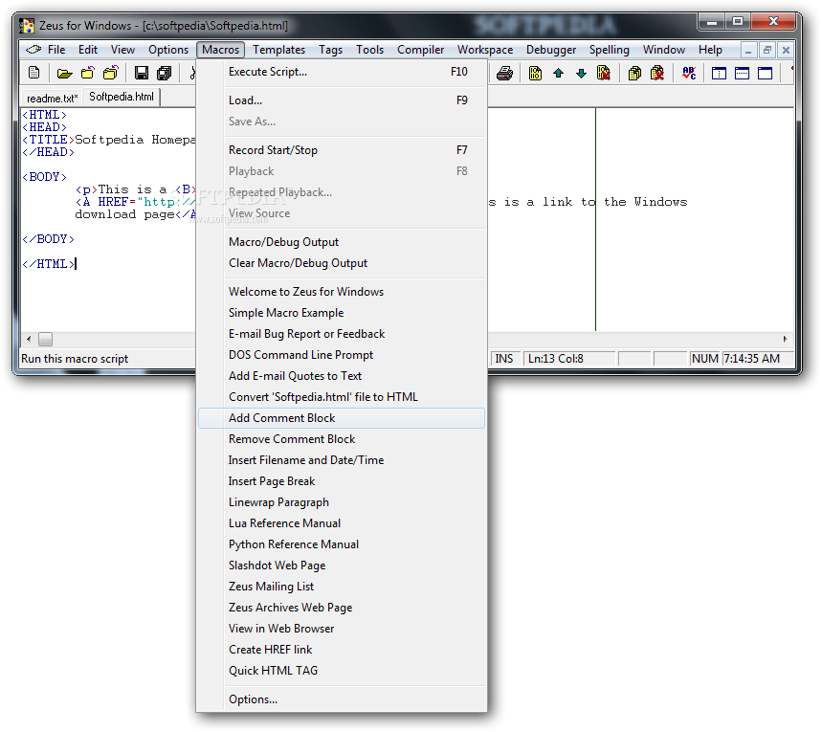Screen dimensions: 822x732
Task: Choose Insert Filename and Date/Time
Action: tap(342, 460)
